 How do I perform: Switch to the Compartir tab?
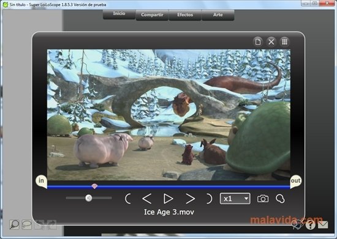tap(152, 15)
